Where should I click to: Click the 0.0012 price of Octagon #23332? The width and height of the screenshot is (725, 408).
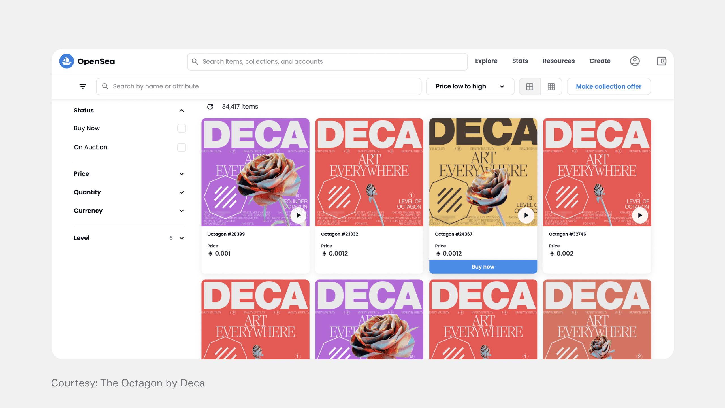[338, 254]
